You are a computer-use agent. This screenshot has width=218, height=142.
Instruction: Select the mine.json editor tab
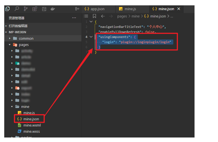[x=166, y=9]
